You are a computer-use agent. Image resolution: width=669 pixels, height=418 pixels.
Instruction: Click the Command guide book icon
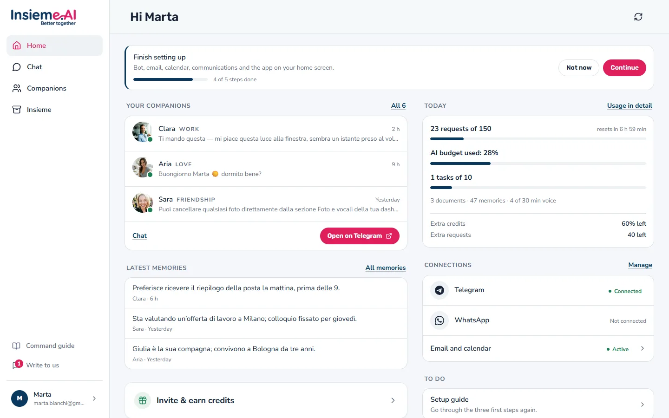(x=16, y=346)
